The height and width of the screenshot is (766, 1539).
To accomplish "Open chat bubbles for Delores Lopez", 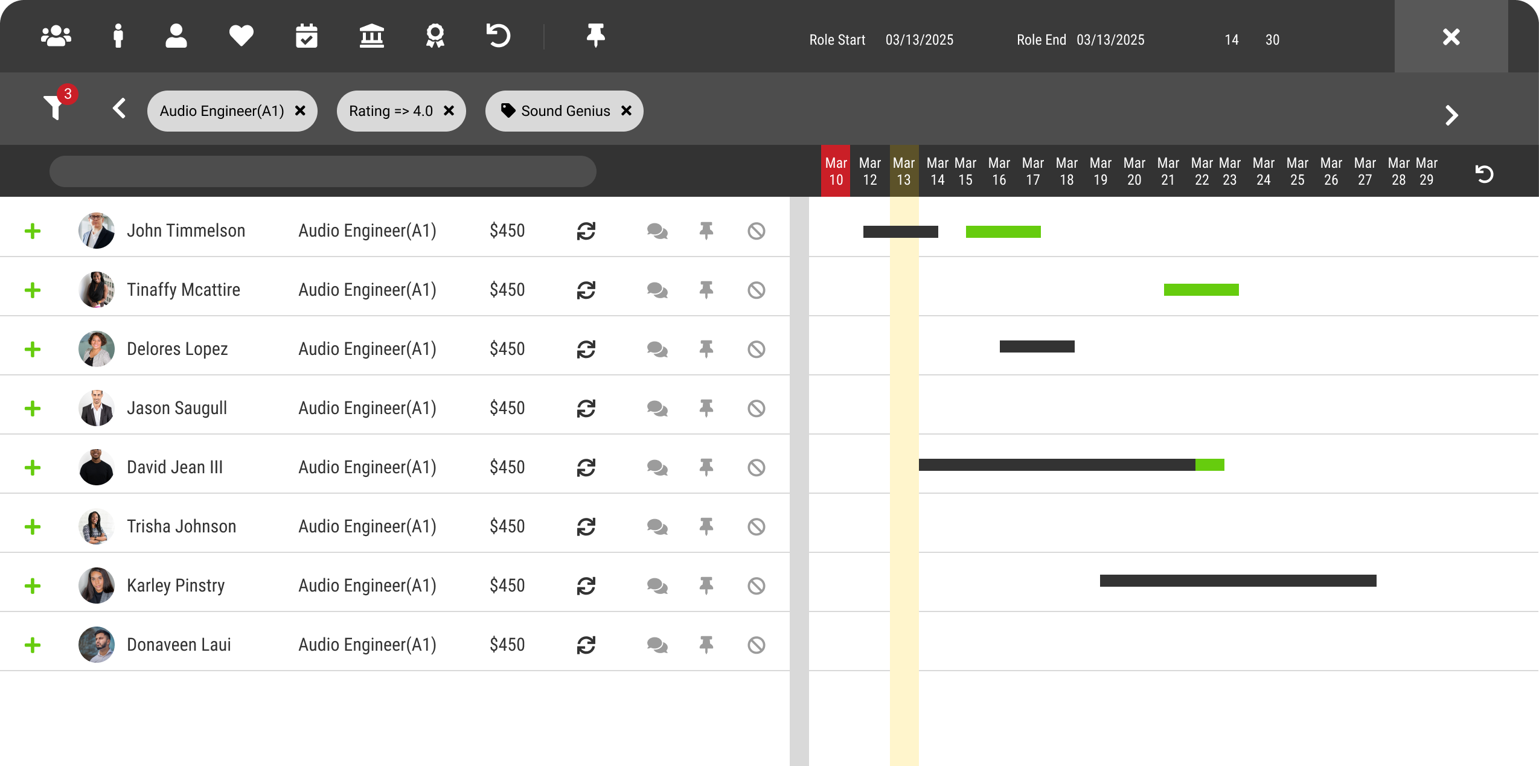I will pyautogui.click(x=657, y=349).
